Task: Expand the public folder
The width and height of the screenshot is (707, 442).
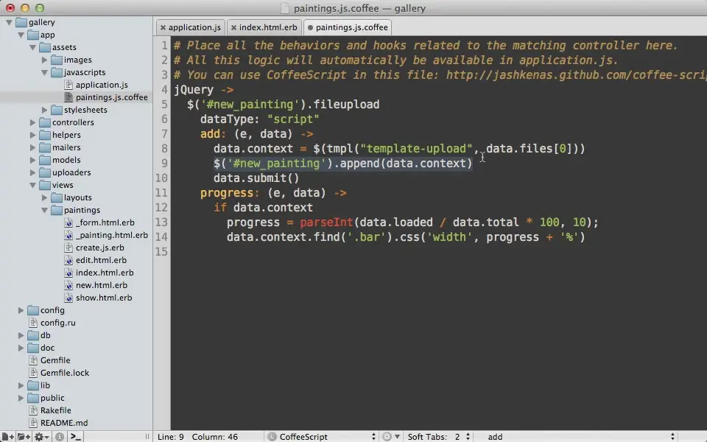Action: pyautogui.click(x=21, y=398)
